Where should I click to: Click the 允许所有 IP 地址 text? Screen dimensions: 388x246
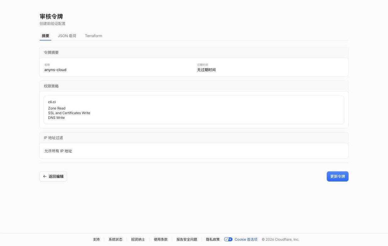point(58,151)
